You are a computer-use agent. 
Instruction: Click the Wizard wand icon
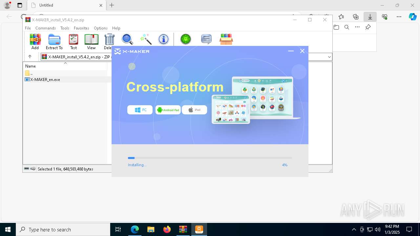point(146,39)
